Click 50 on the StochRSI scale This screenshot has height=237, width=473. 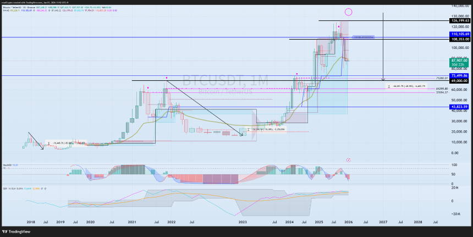tap(453, 174)
